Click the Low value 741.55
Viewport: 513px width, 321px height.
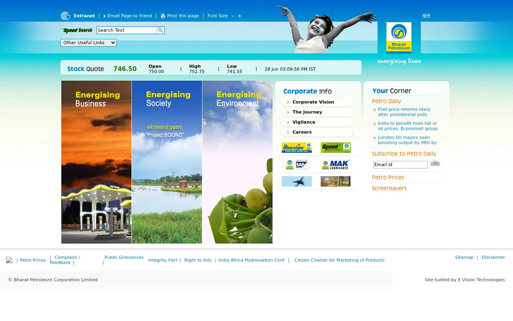pos(234,71)
